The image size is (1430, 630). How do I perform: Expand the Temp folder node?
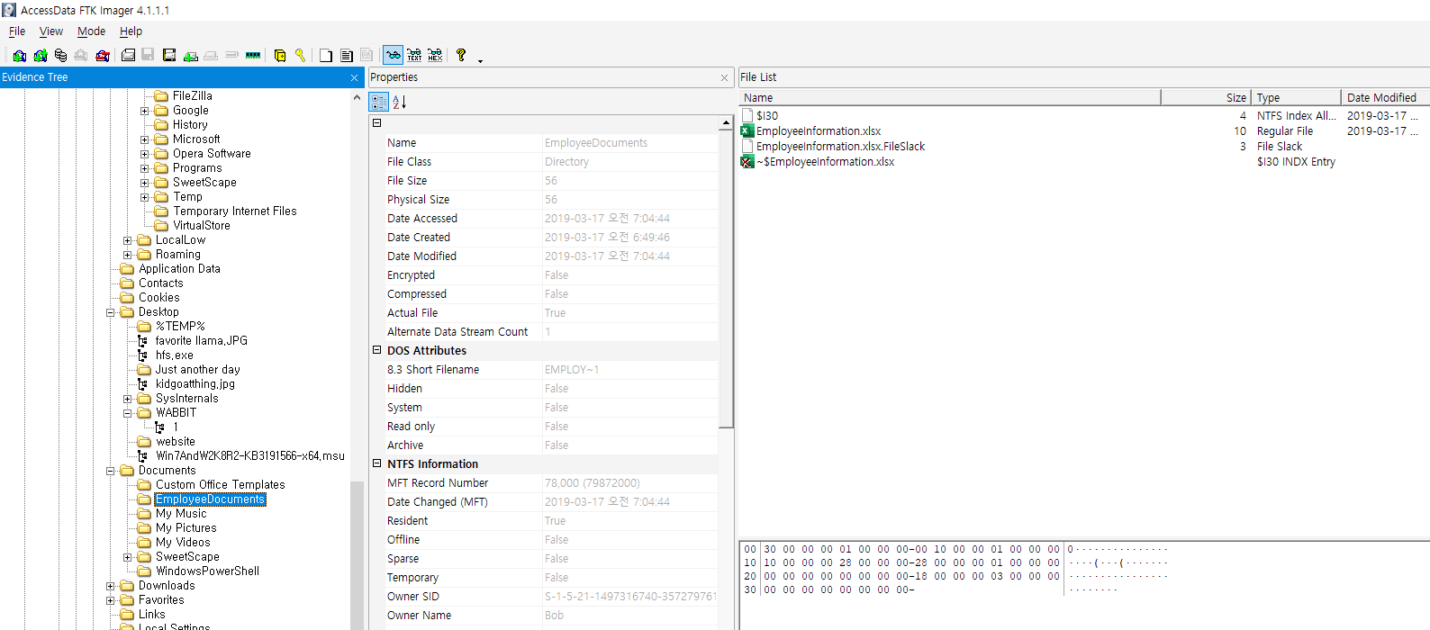(x=144, y=197)
